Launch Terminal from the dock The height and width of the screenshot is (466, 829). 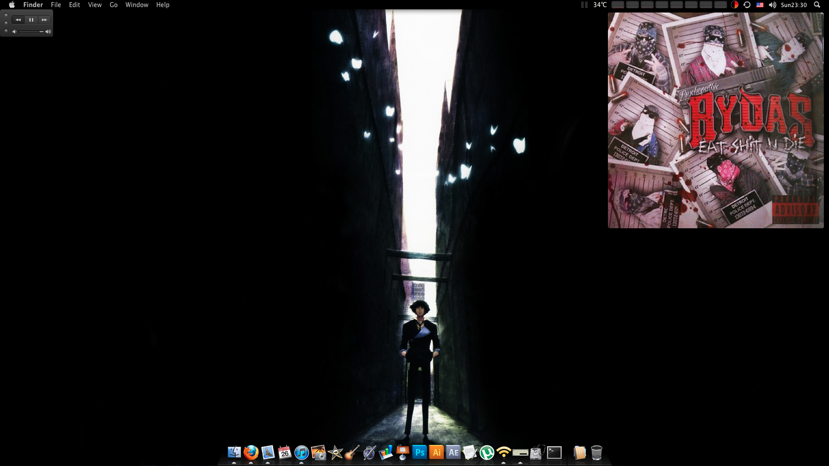pyautogui.click(x=554, y=452)
